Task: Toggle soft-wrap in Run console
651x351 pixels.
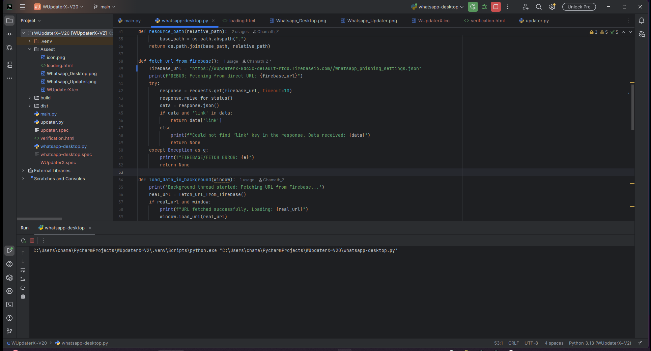Action: point(23,270)
